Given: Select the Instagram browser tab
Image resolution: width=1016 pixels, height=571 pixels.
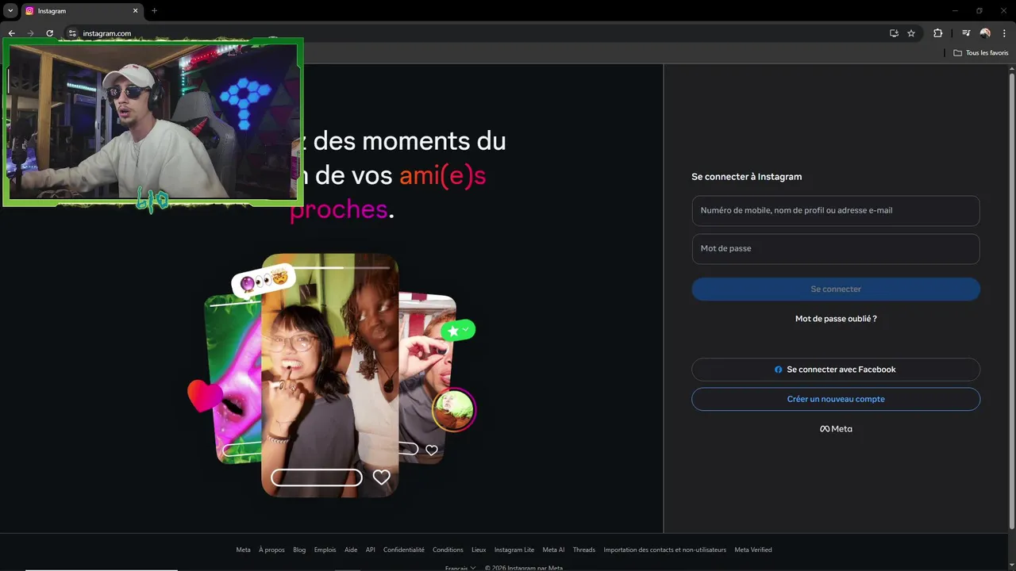Looking at the screenshot, I should click(x=82, y=11).
